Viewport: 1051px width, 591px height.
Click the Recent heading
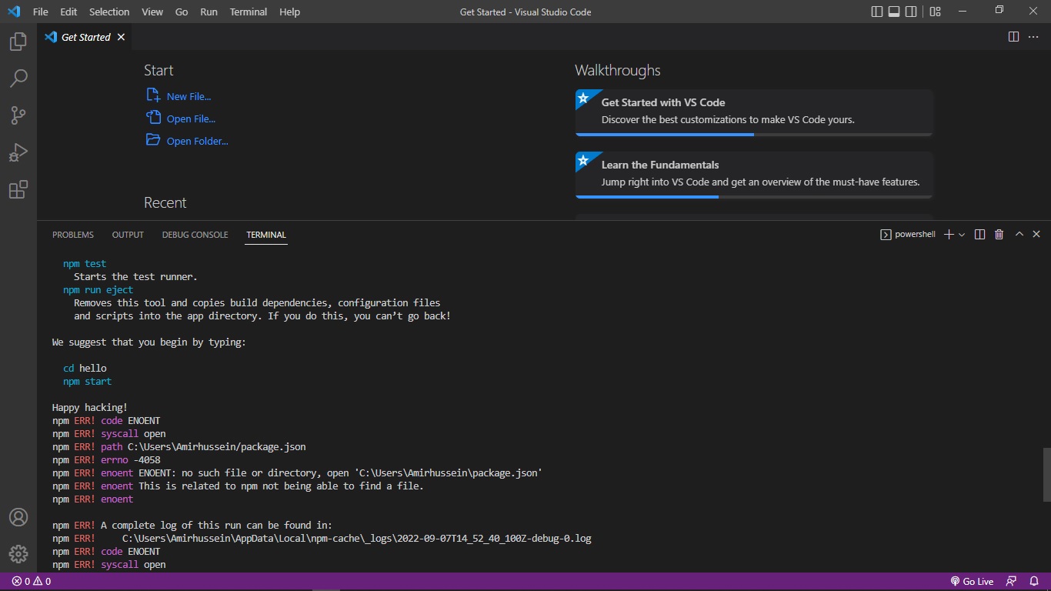165,202
